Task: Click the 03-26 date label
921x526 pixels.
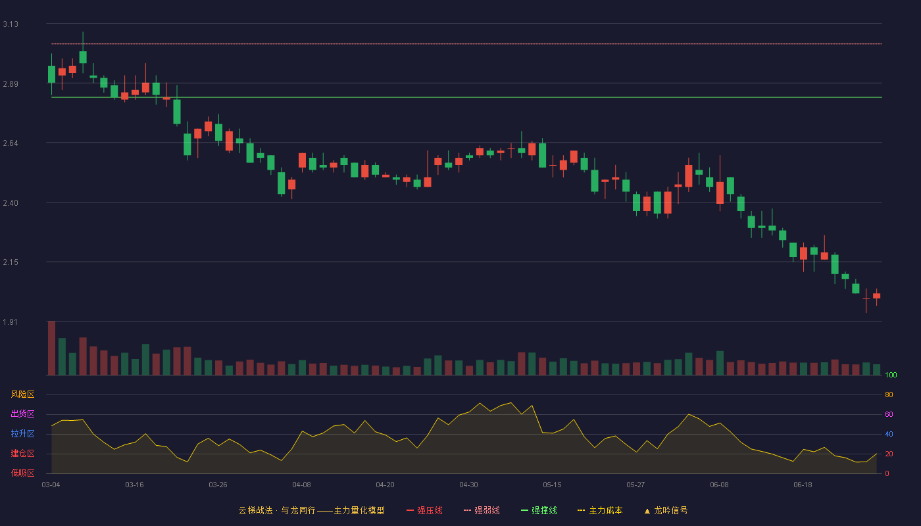Action: [218, 485]
